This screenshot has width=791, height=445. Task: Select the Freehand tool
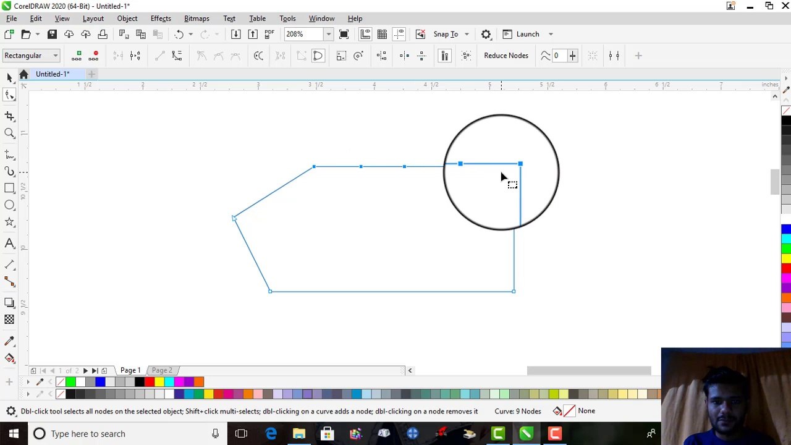(9, 154)
